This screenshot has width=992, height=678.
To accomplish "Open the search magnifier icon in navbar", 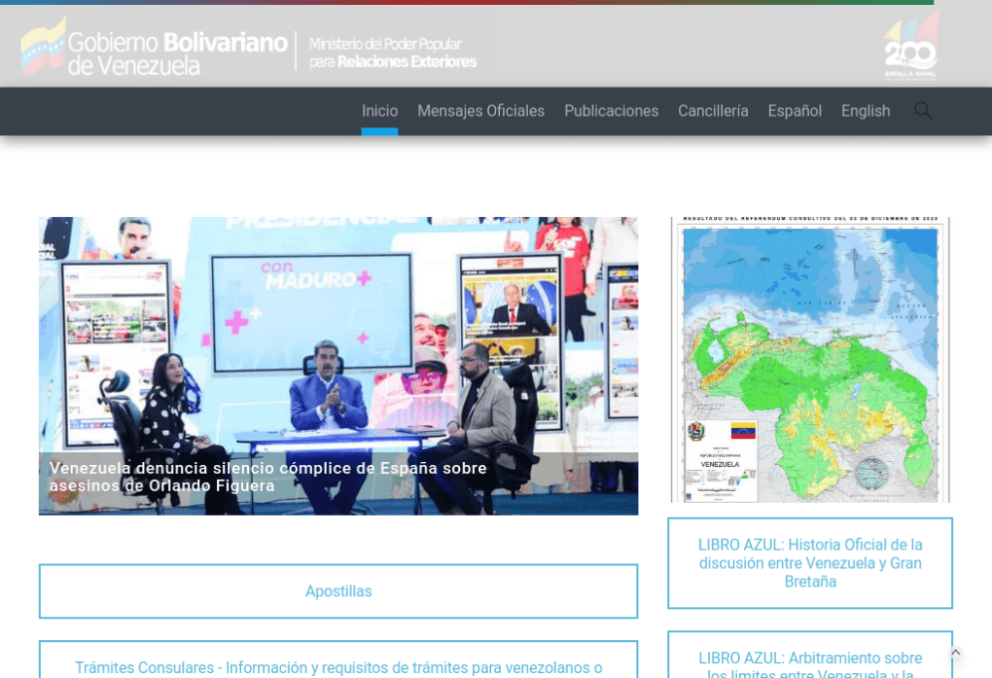I will [x=922, y=111].
